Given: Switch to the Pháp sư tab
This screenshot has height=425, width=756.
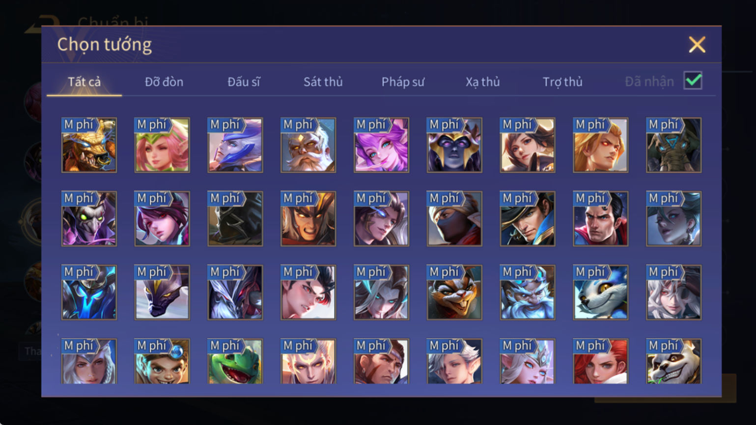Looking at the screenshot, I should click(x=403, y=81).
